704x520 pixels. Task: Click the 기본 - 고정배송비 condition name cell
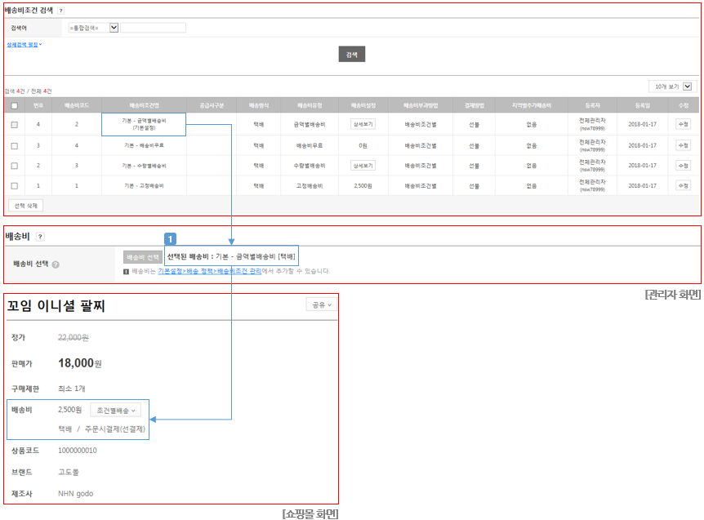pos(144,186)
